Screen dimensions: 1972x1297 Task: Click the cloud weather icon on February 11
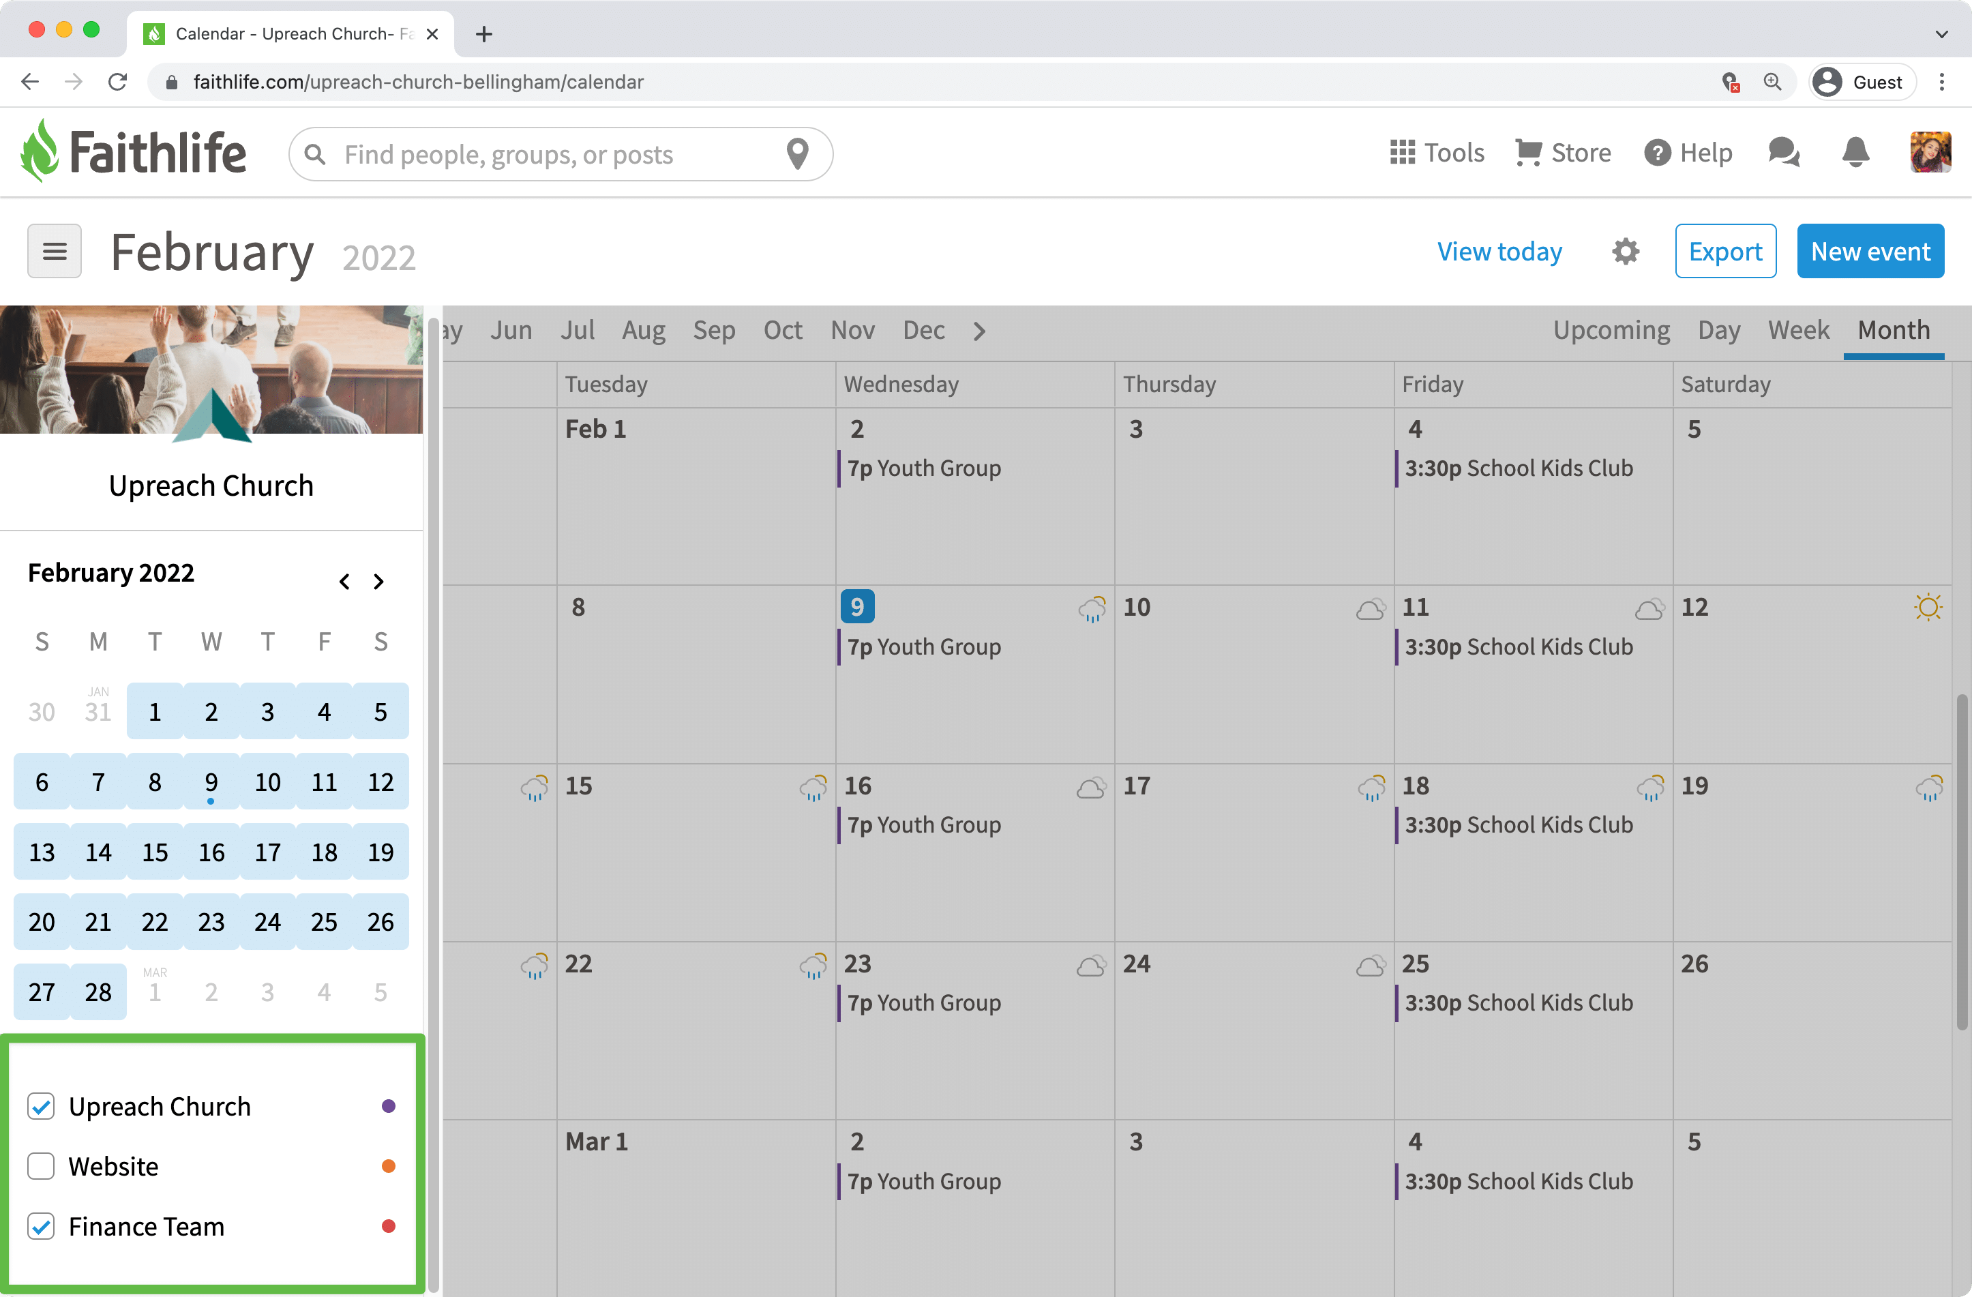[1649, 609]
